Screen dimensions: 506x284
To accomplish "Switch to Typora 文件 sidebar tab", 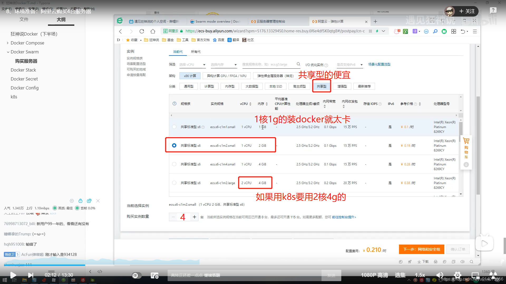I will [x=24, y=19].
